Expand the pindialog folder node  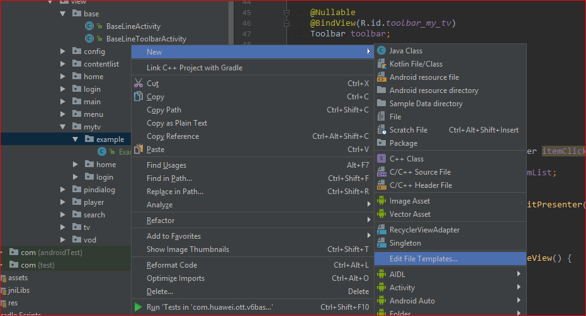coord(63,190)
